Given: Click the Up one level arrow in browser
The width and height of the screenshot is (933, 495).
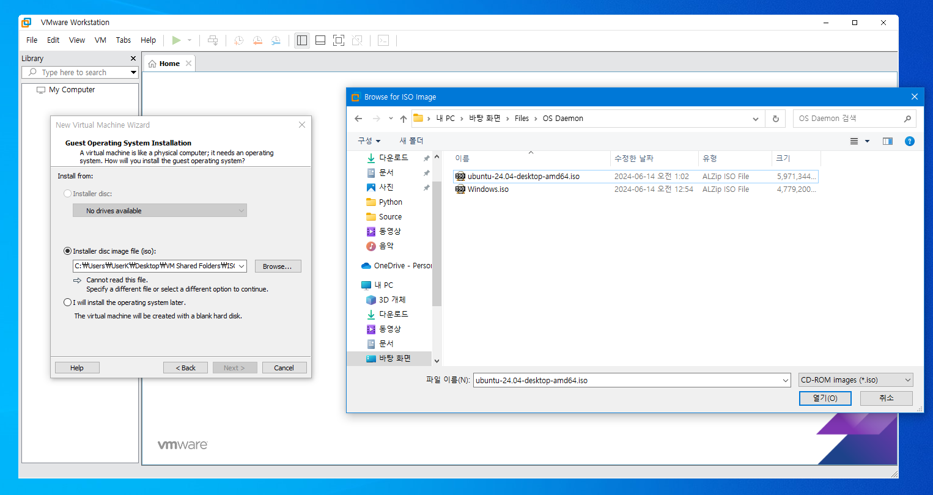Looking at the screenshot, I should click(x=404, y=119).
